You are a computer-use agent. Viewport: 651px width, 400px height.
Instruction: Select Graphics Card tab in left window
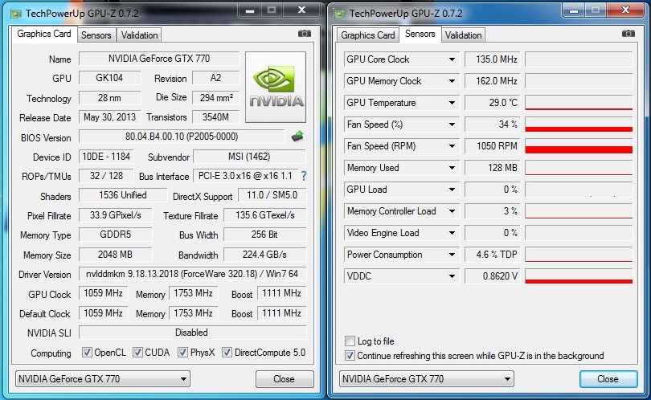pyautogui.click(x=44, y=34)
